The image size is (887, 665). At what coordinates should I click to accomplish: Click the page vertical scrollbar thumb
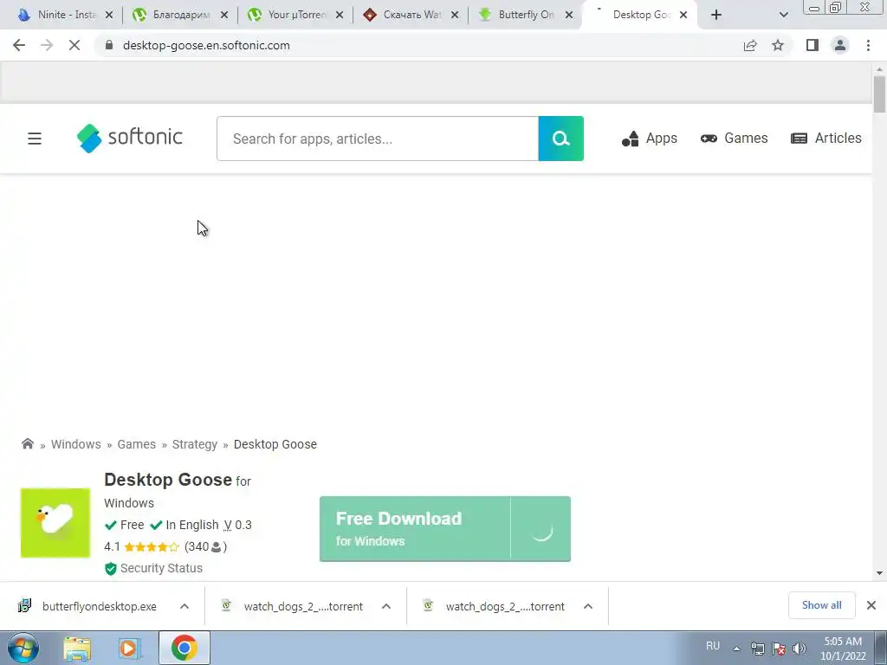pyautogui.click(x=879, y=94)
